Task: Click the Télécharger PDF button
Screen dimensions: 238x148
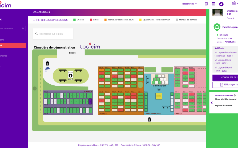Action: point(225,85)
